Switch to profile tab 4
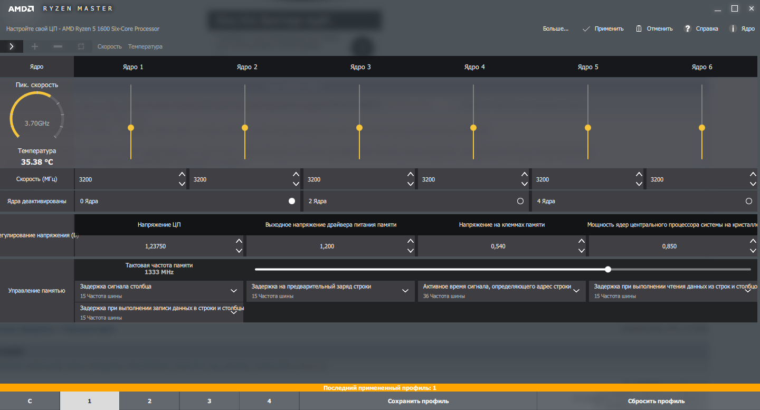 [269, 401]
